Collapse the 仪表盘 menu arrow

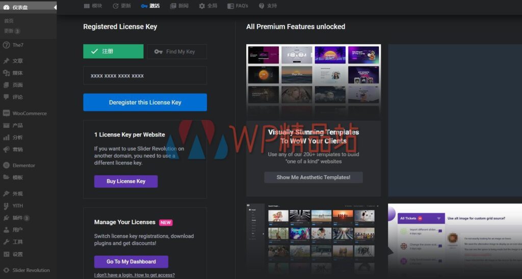pos(55,7)
